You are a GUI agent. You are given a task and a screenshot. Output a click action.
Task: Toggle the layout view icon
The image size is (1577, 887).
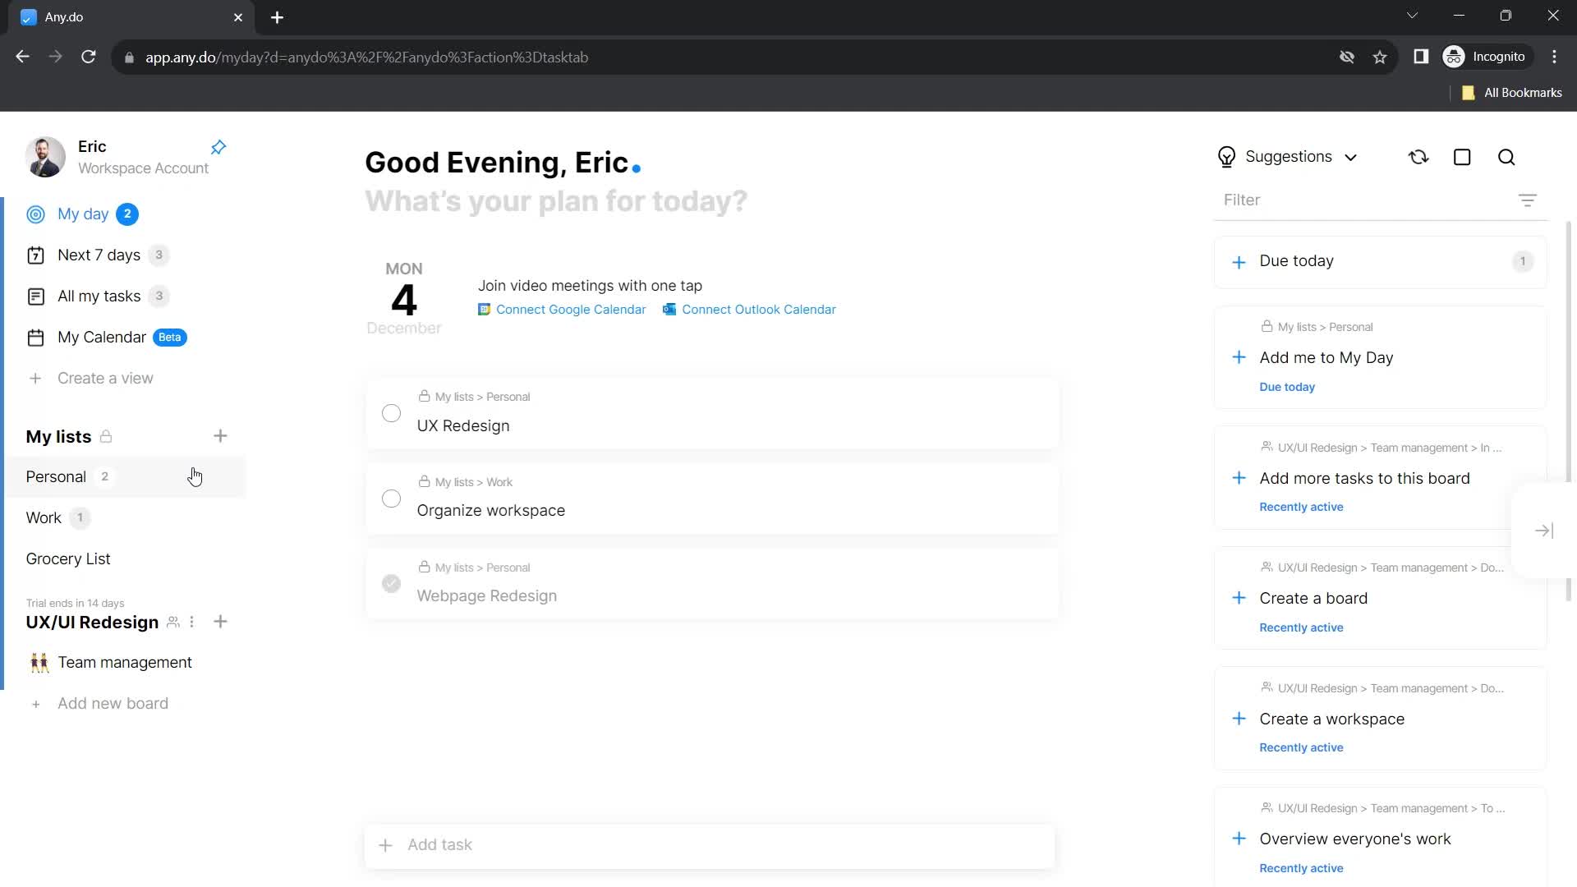1462,157
